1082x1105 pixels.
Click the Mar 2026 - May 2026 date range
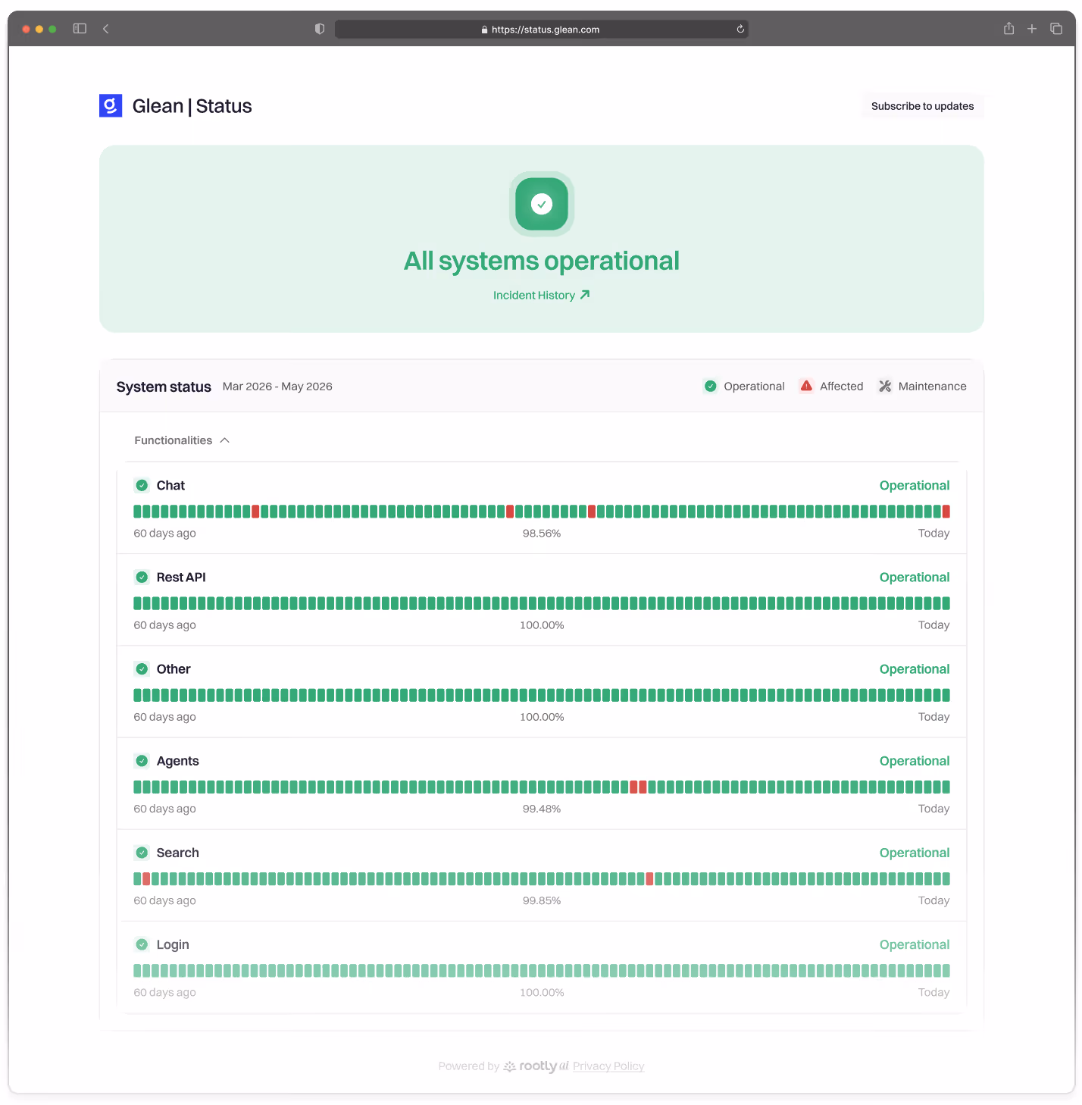pos(277,387)
